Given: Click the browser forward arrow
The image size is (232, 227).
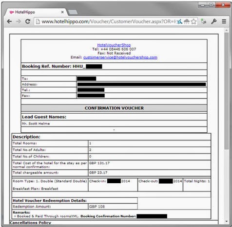Looking at the screenshot, I should [x=19, y=21].
